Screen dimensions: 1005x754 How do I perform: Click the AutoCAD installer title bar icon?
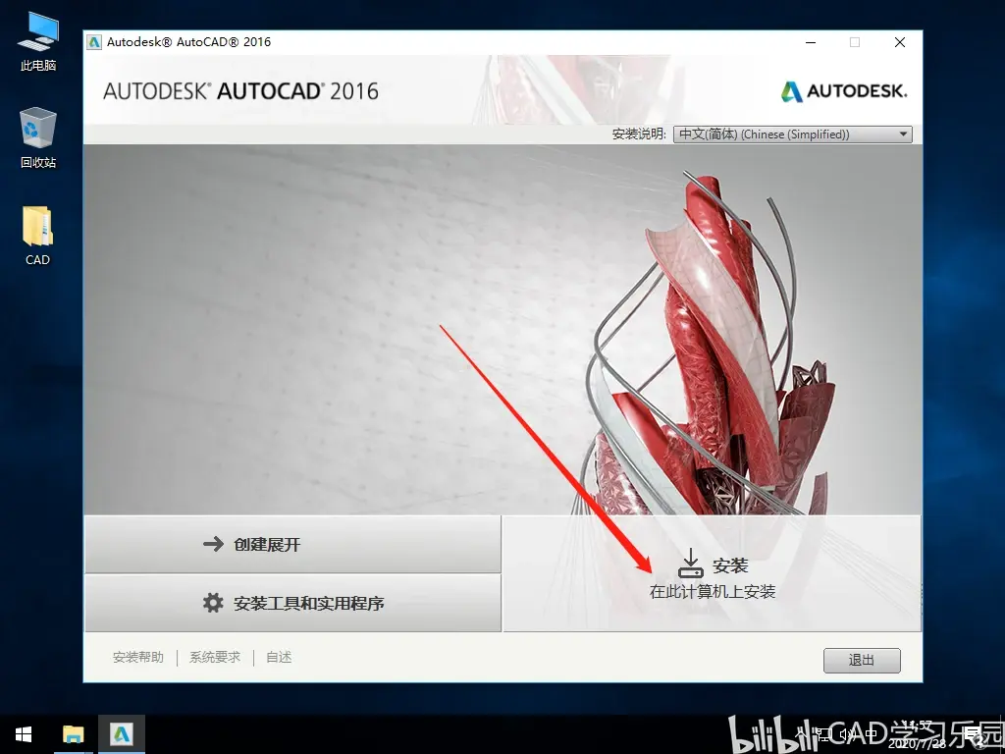coord(95,42)
